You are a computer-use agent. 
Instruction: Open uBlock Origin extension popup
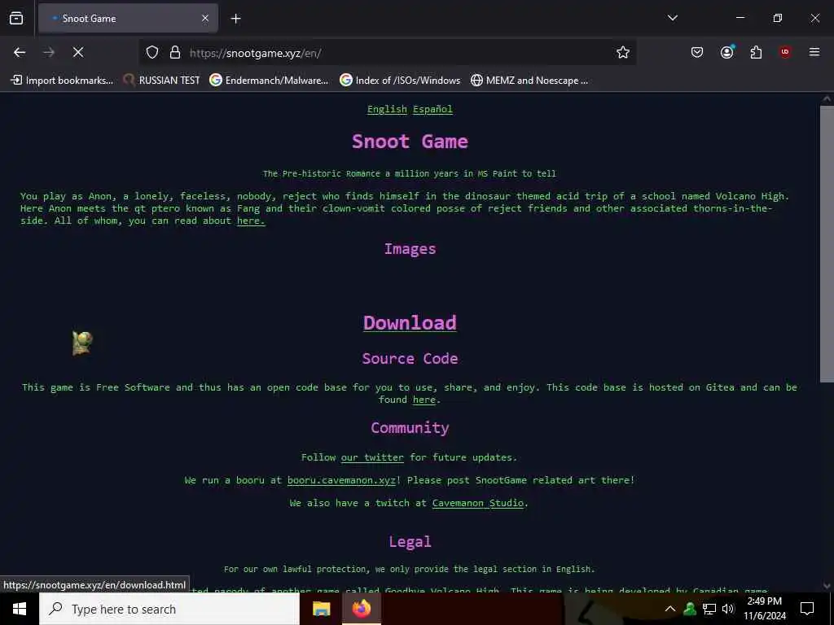(x=785, y=52)
